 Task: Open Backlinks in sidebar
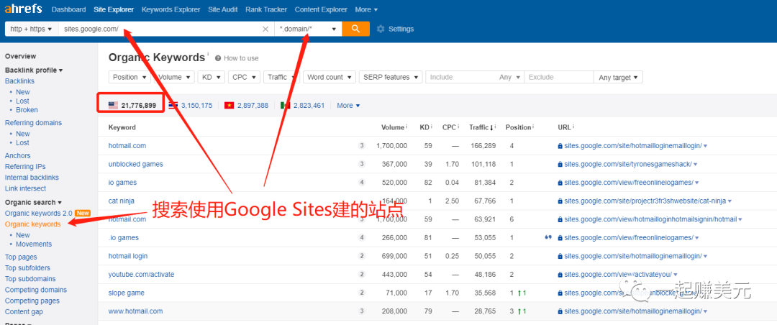pyautogui.click(x=20, y=81)
